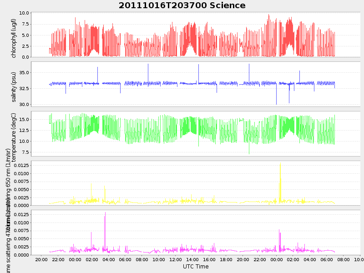
Task: Click the 0.0125 tick of the magenta scattering plot
Action: (x=21, y=214)
